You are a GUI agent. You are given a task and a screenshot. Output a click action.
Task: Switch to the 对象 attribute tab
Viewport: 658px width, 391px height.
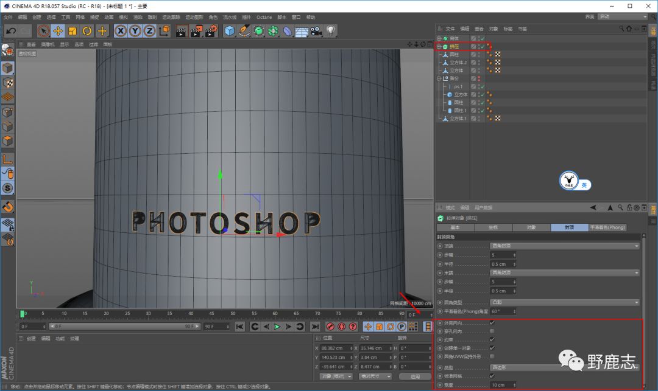[x=531, y=227]
